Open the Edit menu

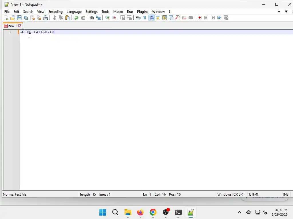tap(16, 11)
